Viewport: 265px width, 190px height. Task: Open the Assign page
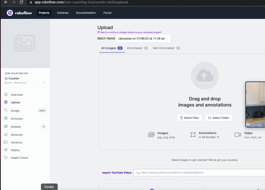click(x=15, y=110)
